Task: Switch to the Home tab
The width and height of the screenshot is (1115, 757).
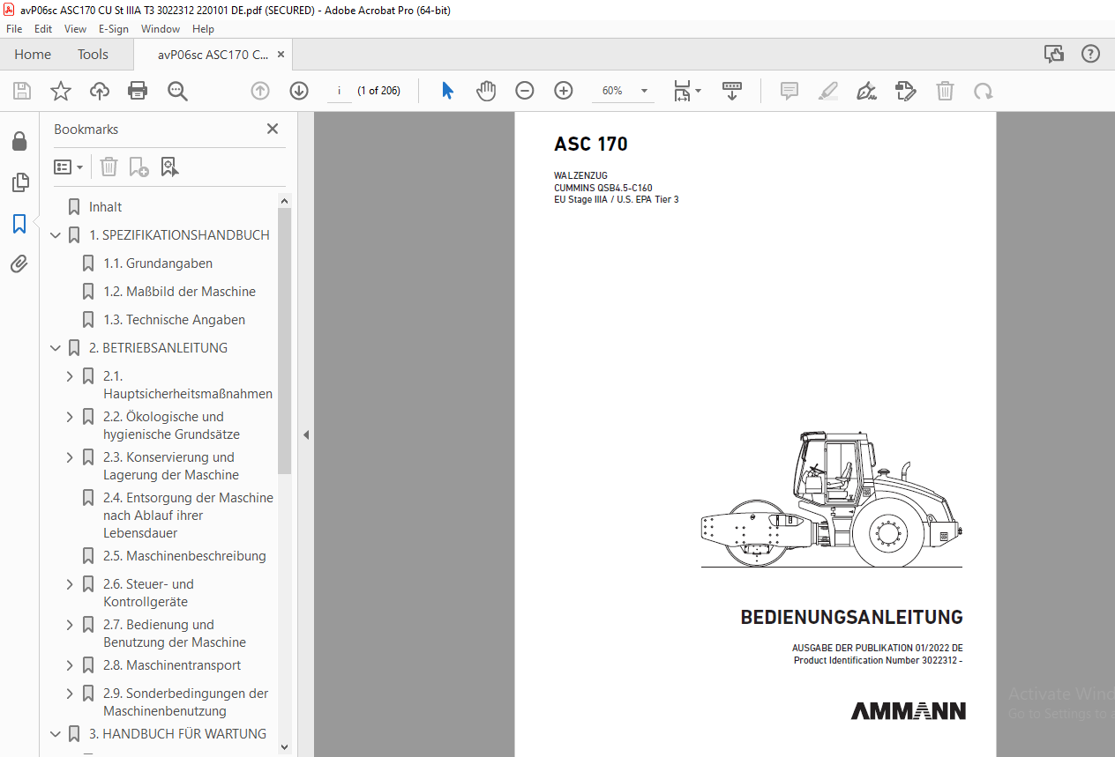Action: coord(33,54)
